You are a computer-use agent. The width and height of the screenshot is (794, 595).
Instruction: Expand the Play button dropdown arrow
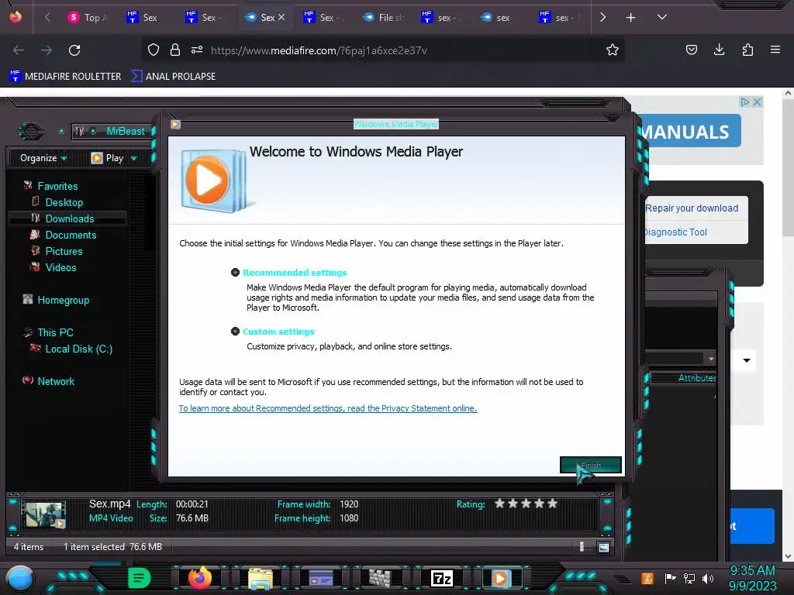[x=133, y=158]
